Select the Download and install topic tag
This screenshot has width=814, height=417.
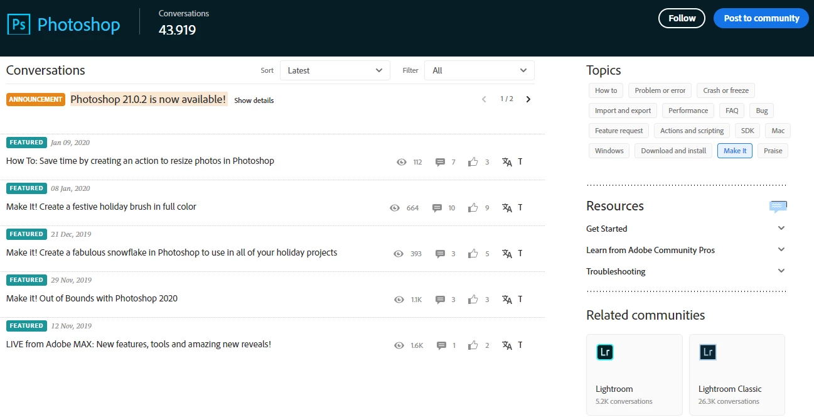[673, 151]
